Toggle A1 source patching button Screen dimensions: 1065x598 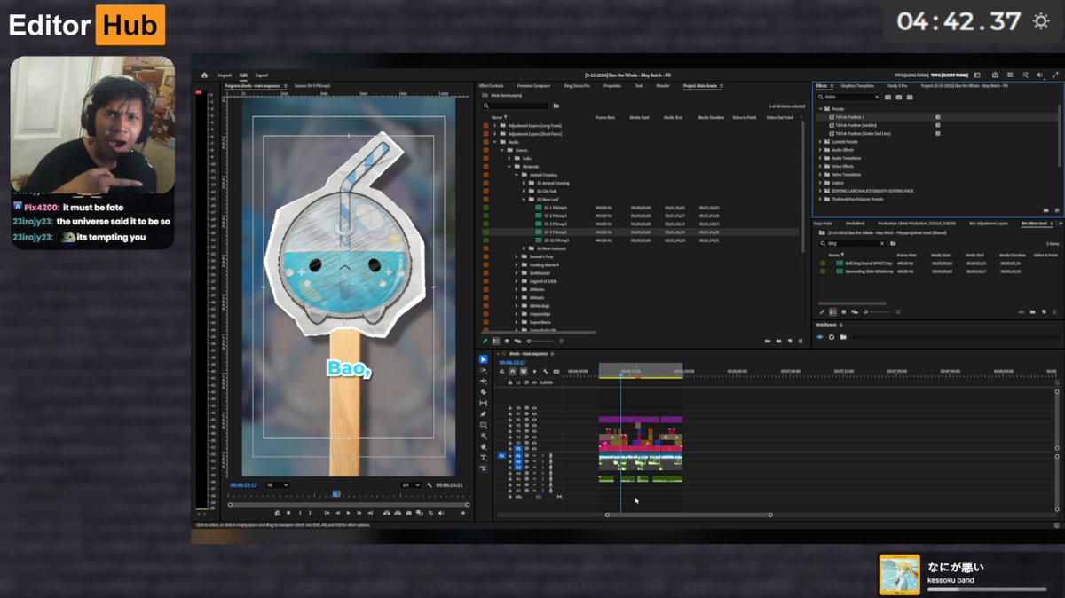(x=501, y=455)
